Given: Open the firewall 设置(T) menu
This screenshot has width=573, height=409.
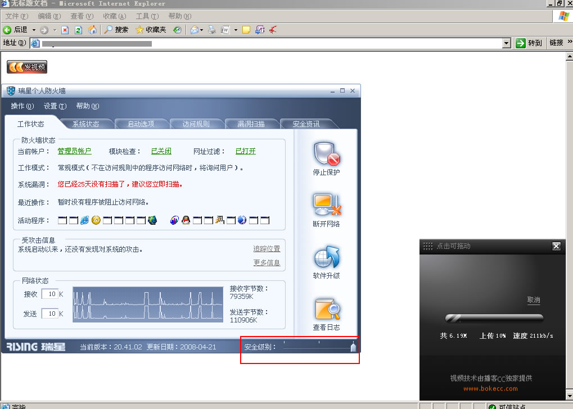Looking at the screenshot, I should click(x=55, y=106).
